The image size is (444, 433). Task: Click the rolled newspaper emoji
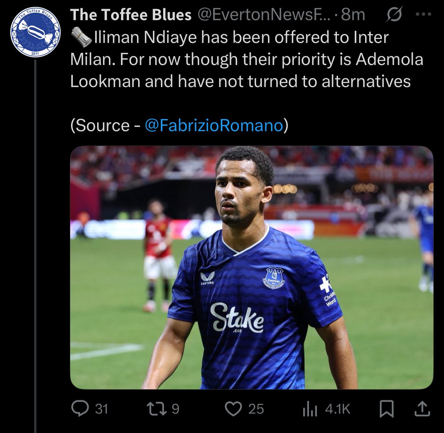point(81,37)
